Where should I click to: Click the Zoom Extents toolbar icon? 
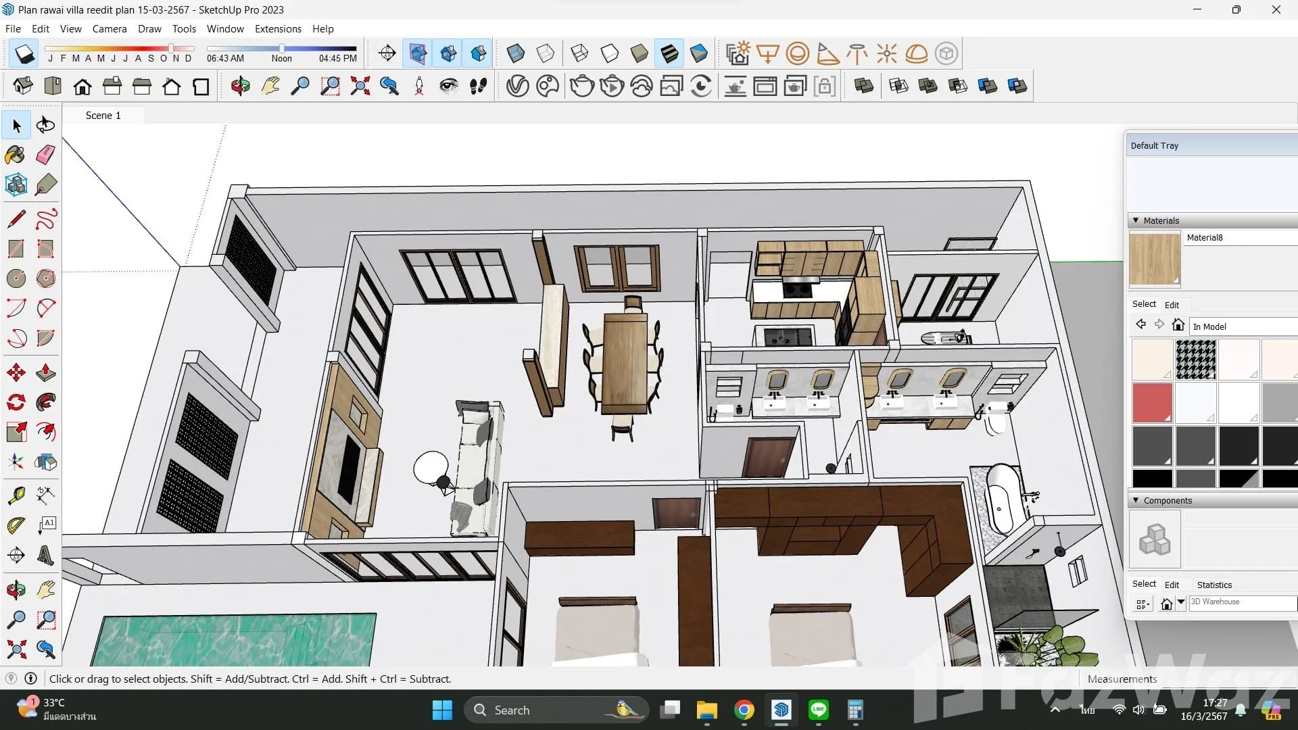pos(360,86)
